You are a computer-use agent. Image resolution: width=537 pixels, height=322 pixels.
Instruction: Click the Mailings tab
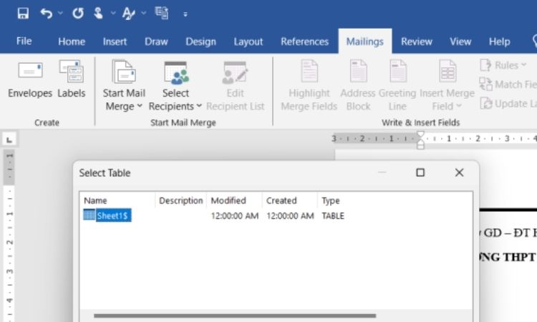[x=364, y=42]
